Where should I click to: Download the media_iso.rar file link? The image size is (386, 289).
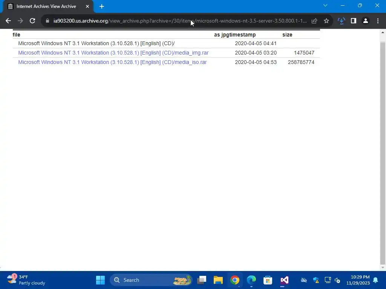click(112, 62)
